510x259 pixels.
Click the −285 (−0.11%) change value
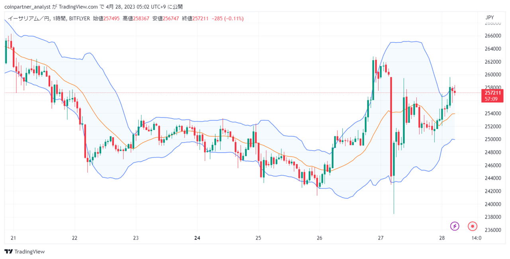click(228, 19)
